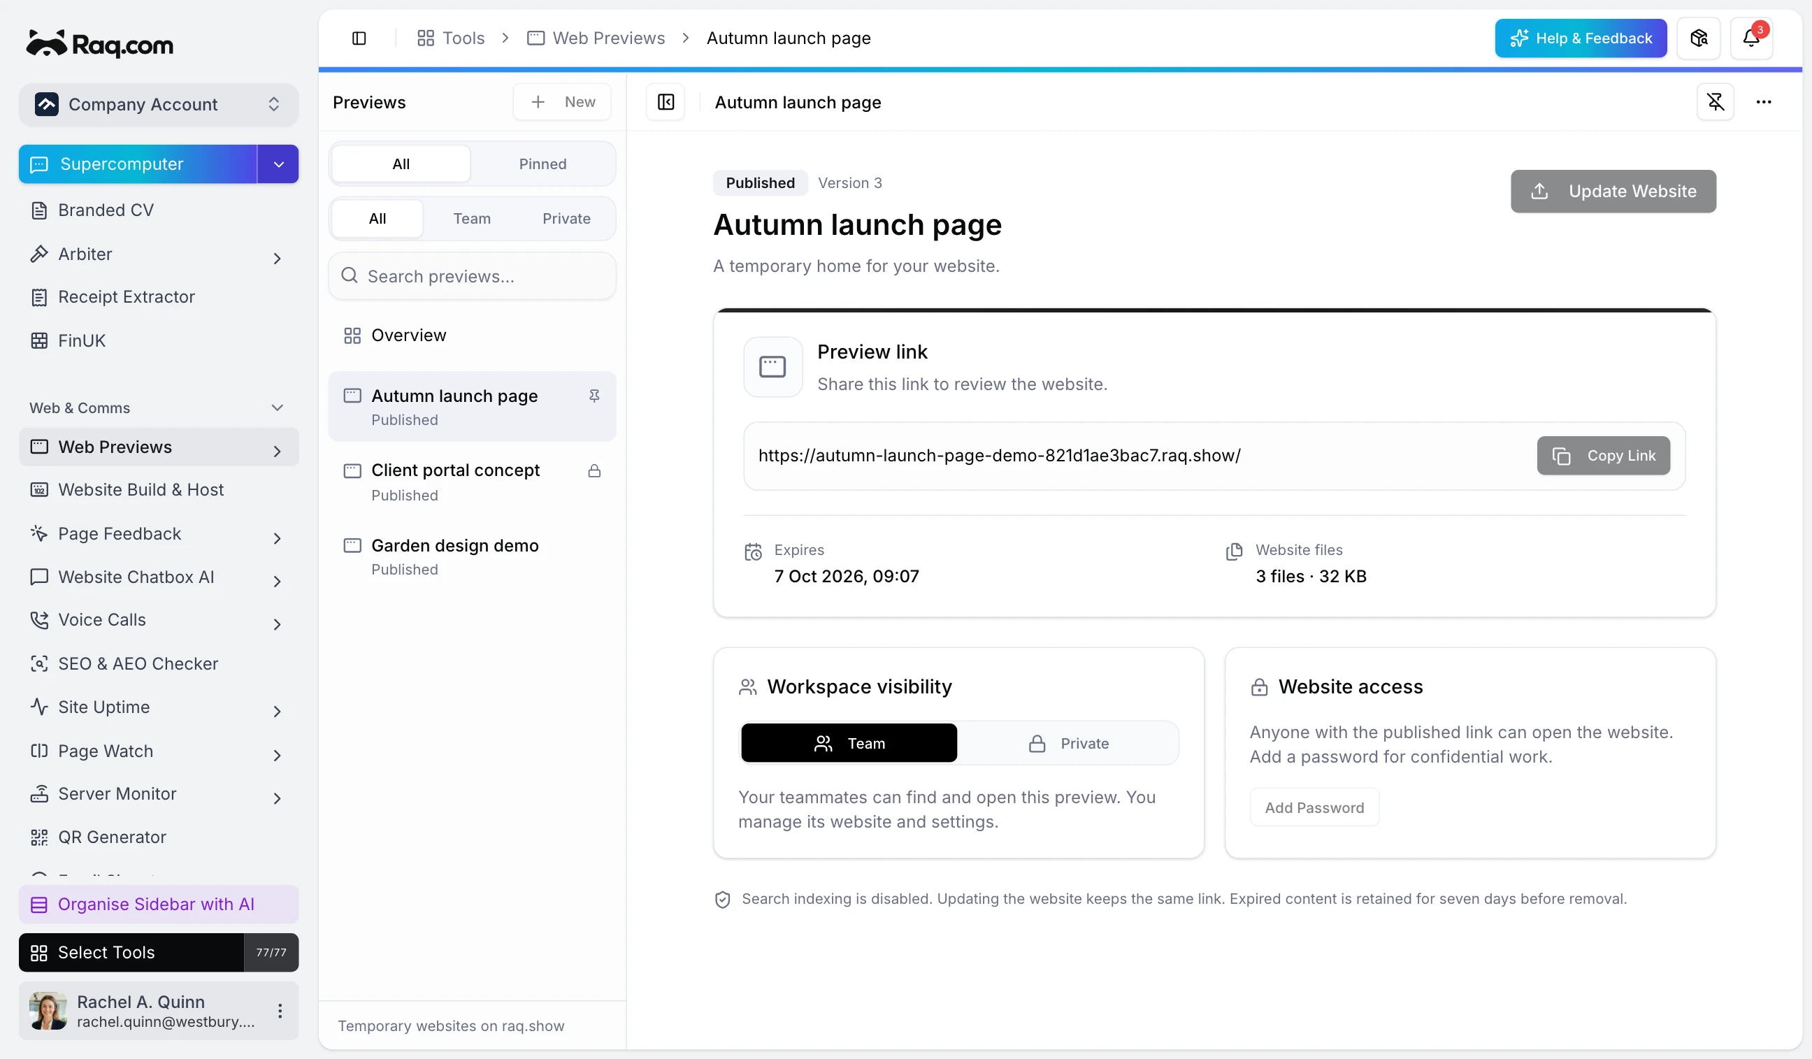The width and height of the screenshot is (1812, 1059).
Task: Select the Garden design demo preview
Action: [x=473, y=557]
